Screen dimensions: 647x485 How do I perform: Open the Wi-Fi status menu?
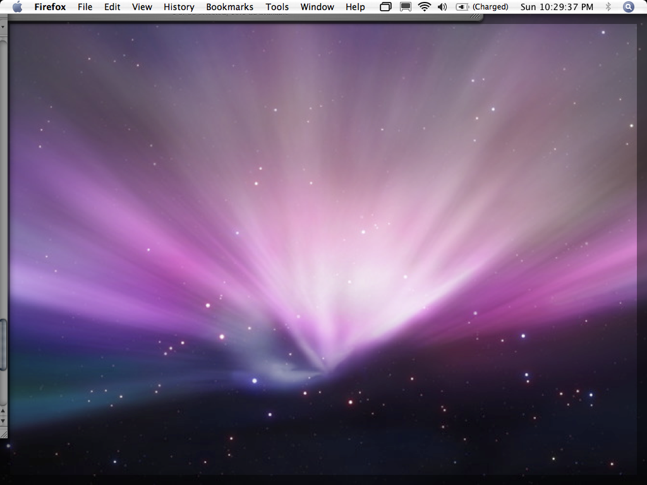[424, 7]
